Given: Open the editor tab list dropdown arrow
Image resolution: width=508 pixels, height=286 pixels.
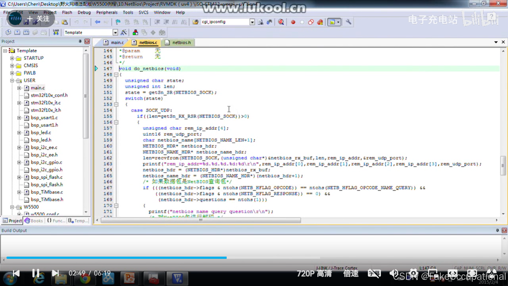Looking at the screenshot, I should click(496, 42).
